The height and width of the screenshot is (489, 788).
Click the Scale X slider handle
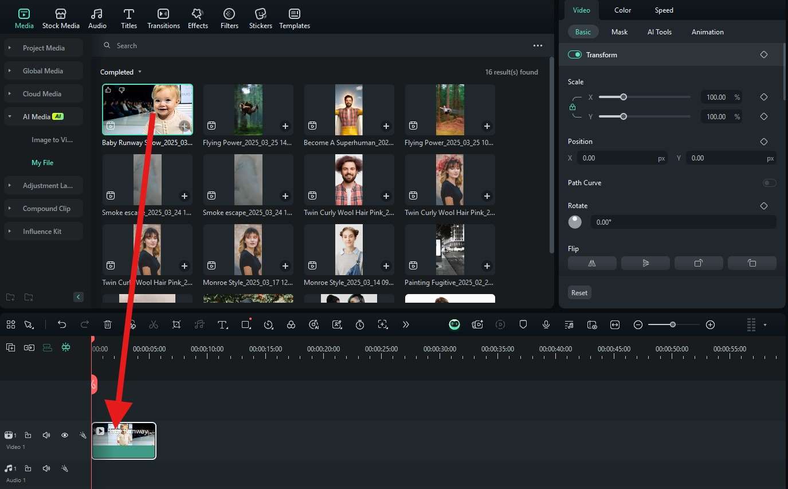click(624, 97)
